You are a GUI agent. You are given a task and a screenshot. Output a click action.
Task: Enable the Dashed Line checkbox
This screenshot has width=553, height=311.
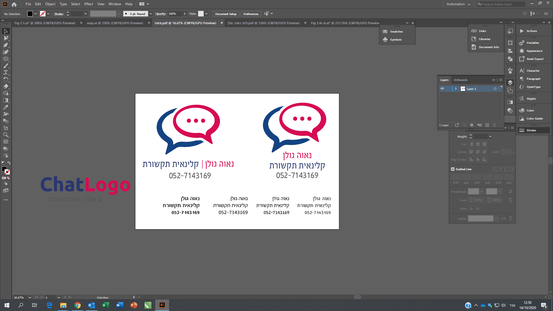point(453,169)
